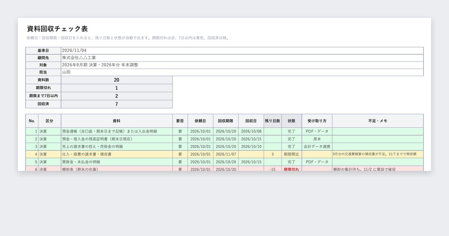Screen dimensions: 449x236
Task: Click the 区分 column header
Action: click(49, 121)
